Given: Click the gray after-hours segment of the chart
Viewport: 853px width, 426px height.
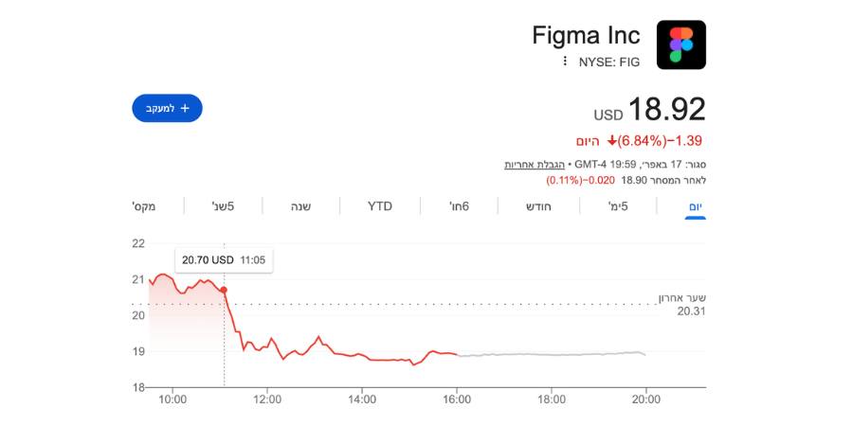Looking at the screenshot, I should [x=550, y=354].
